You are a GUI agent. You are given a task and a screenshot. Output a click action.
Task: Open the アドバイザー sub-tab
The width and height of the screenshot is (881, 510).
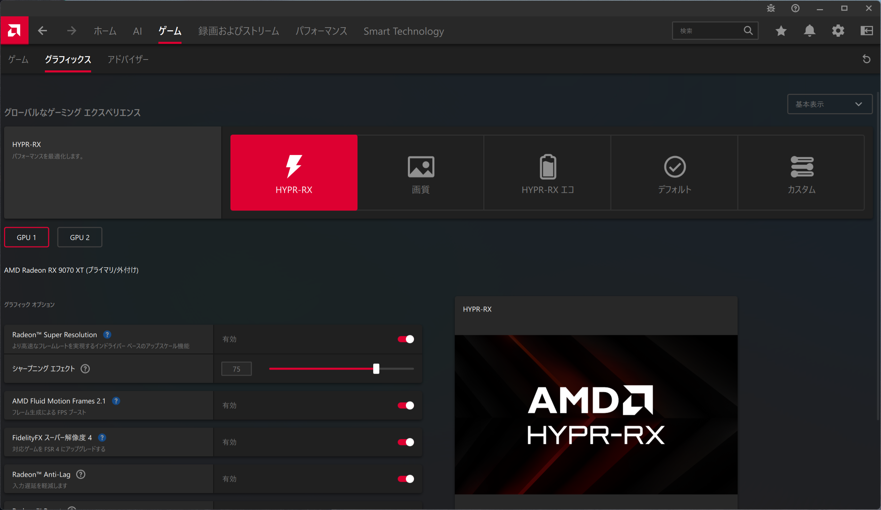pos(128,60)
